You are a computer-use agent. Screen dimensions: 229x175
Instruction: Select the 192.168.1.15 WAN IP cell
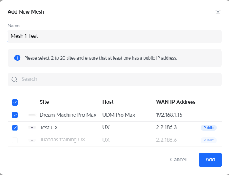coord(169,115)
